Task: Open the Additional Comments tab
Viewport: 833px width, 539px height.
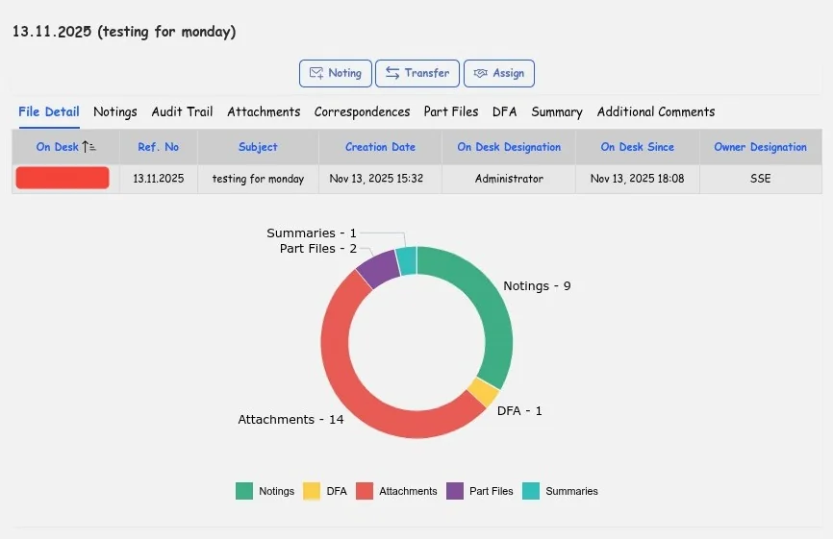Action: pos(656,112)
